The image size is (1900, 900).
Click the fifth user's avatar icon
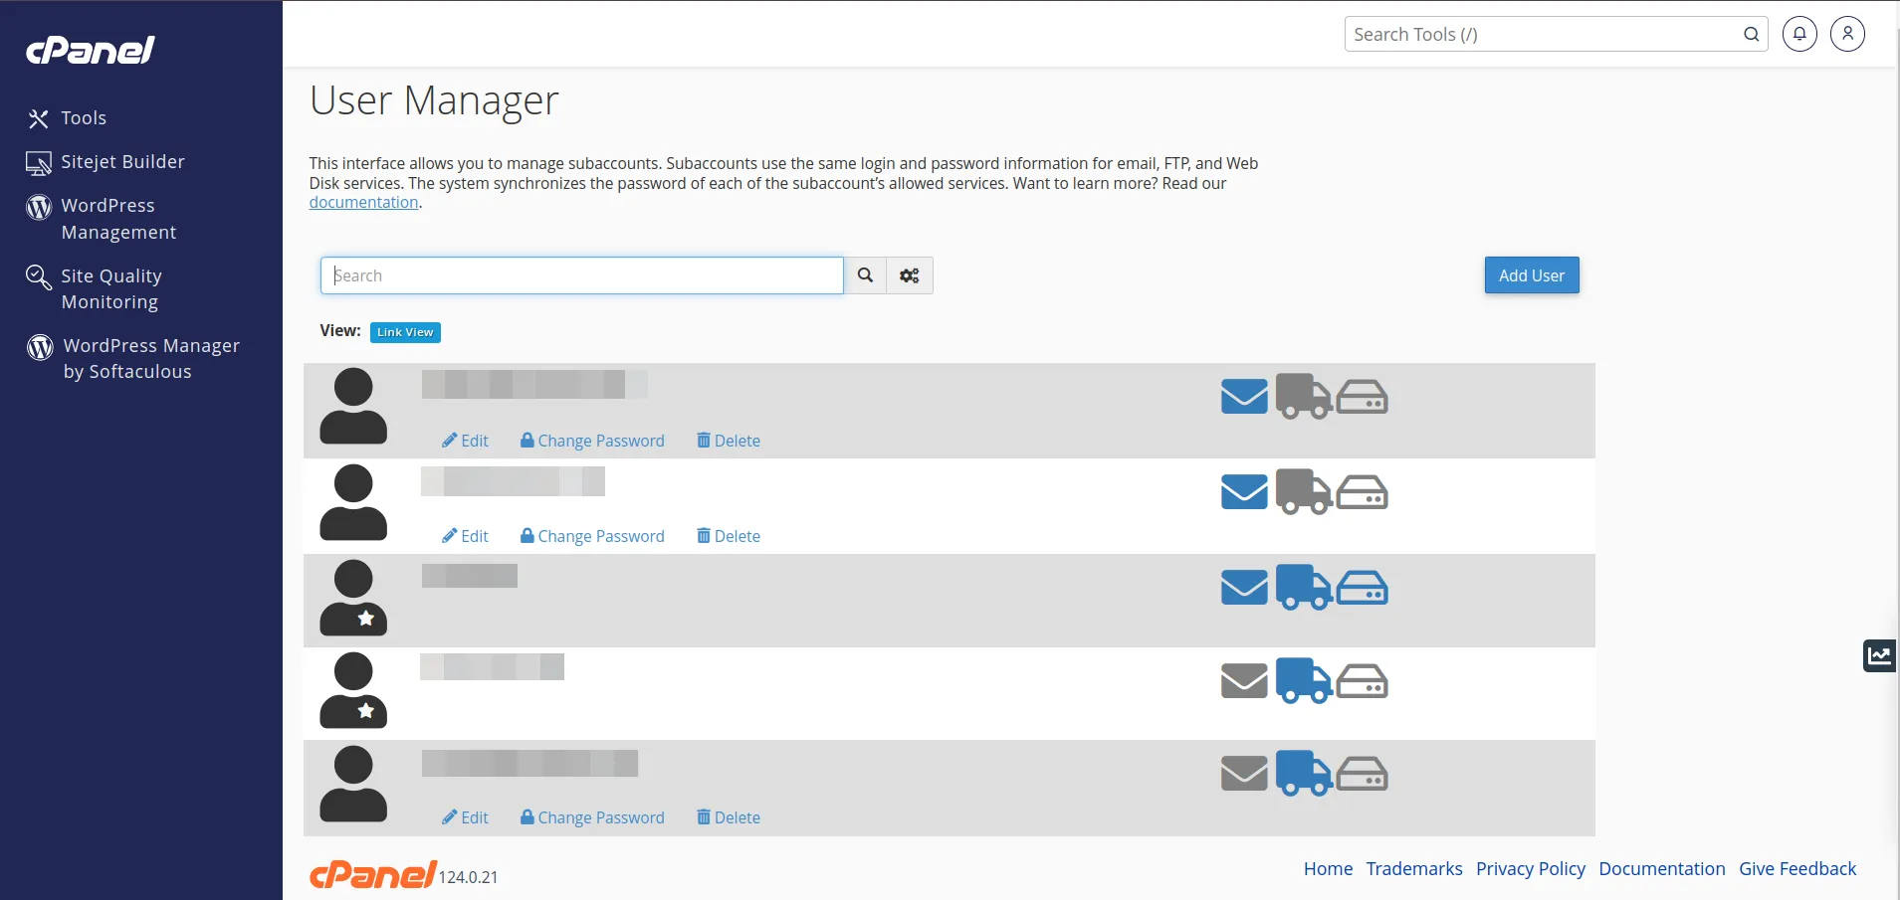coord(353,784)
